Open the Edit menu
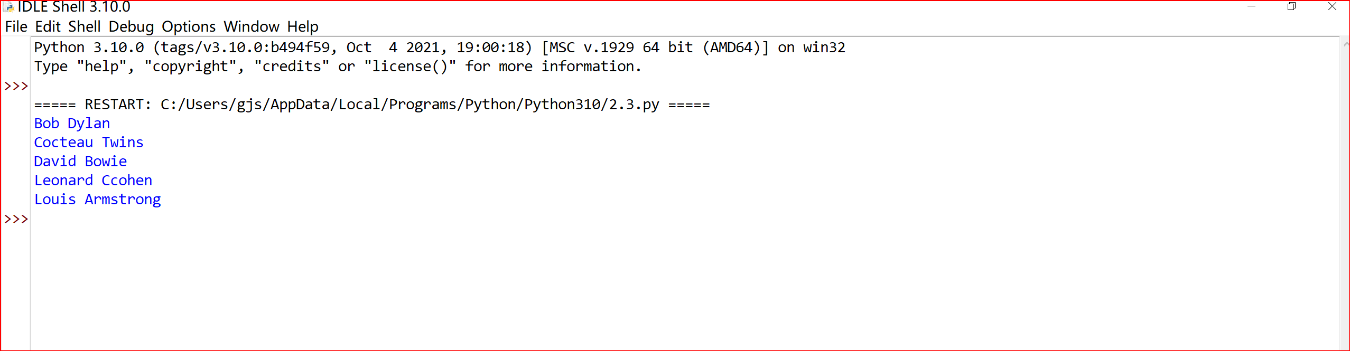Screen dimensions: 1350x351 [x=48, y=26]
